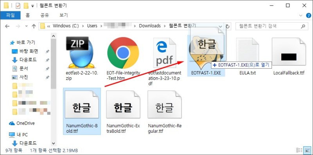
Task: Click navigation pane scroll up arrow
Action: click(x=53, y=36)
